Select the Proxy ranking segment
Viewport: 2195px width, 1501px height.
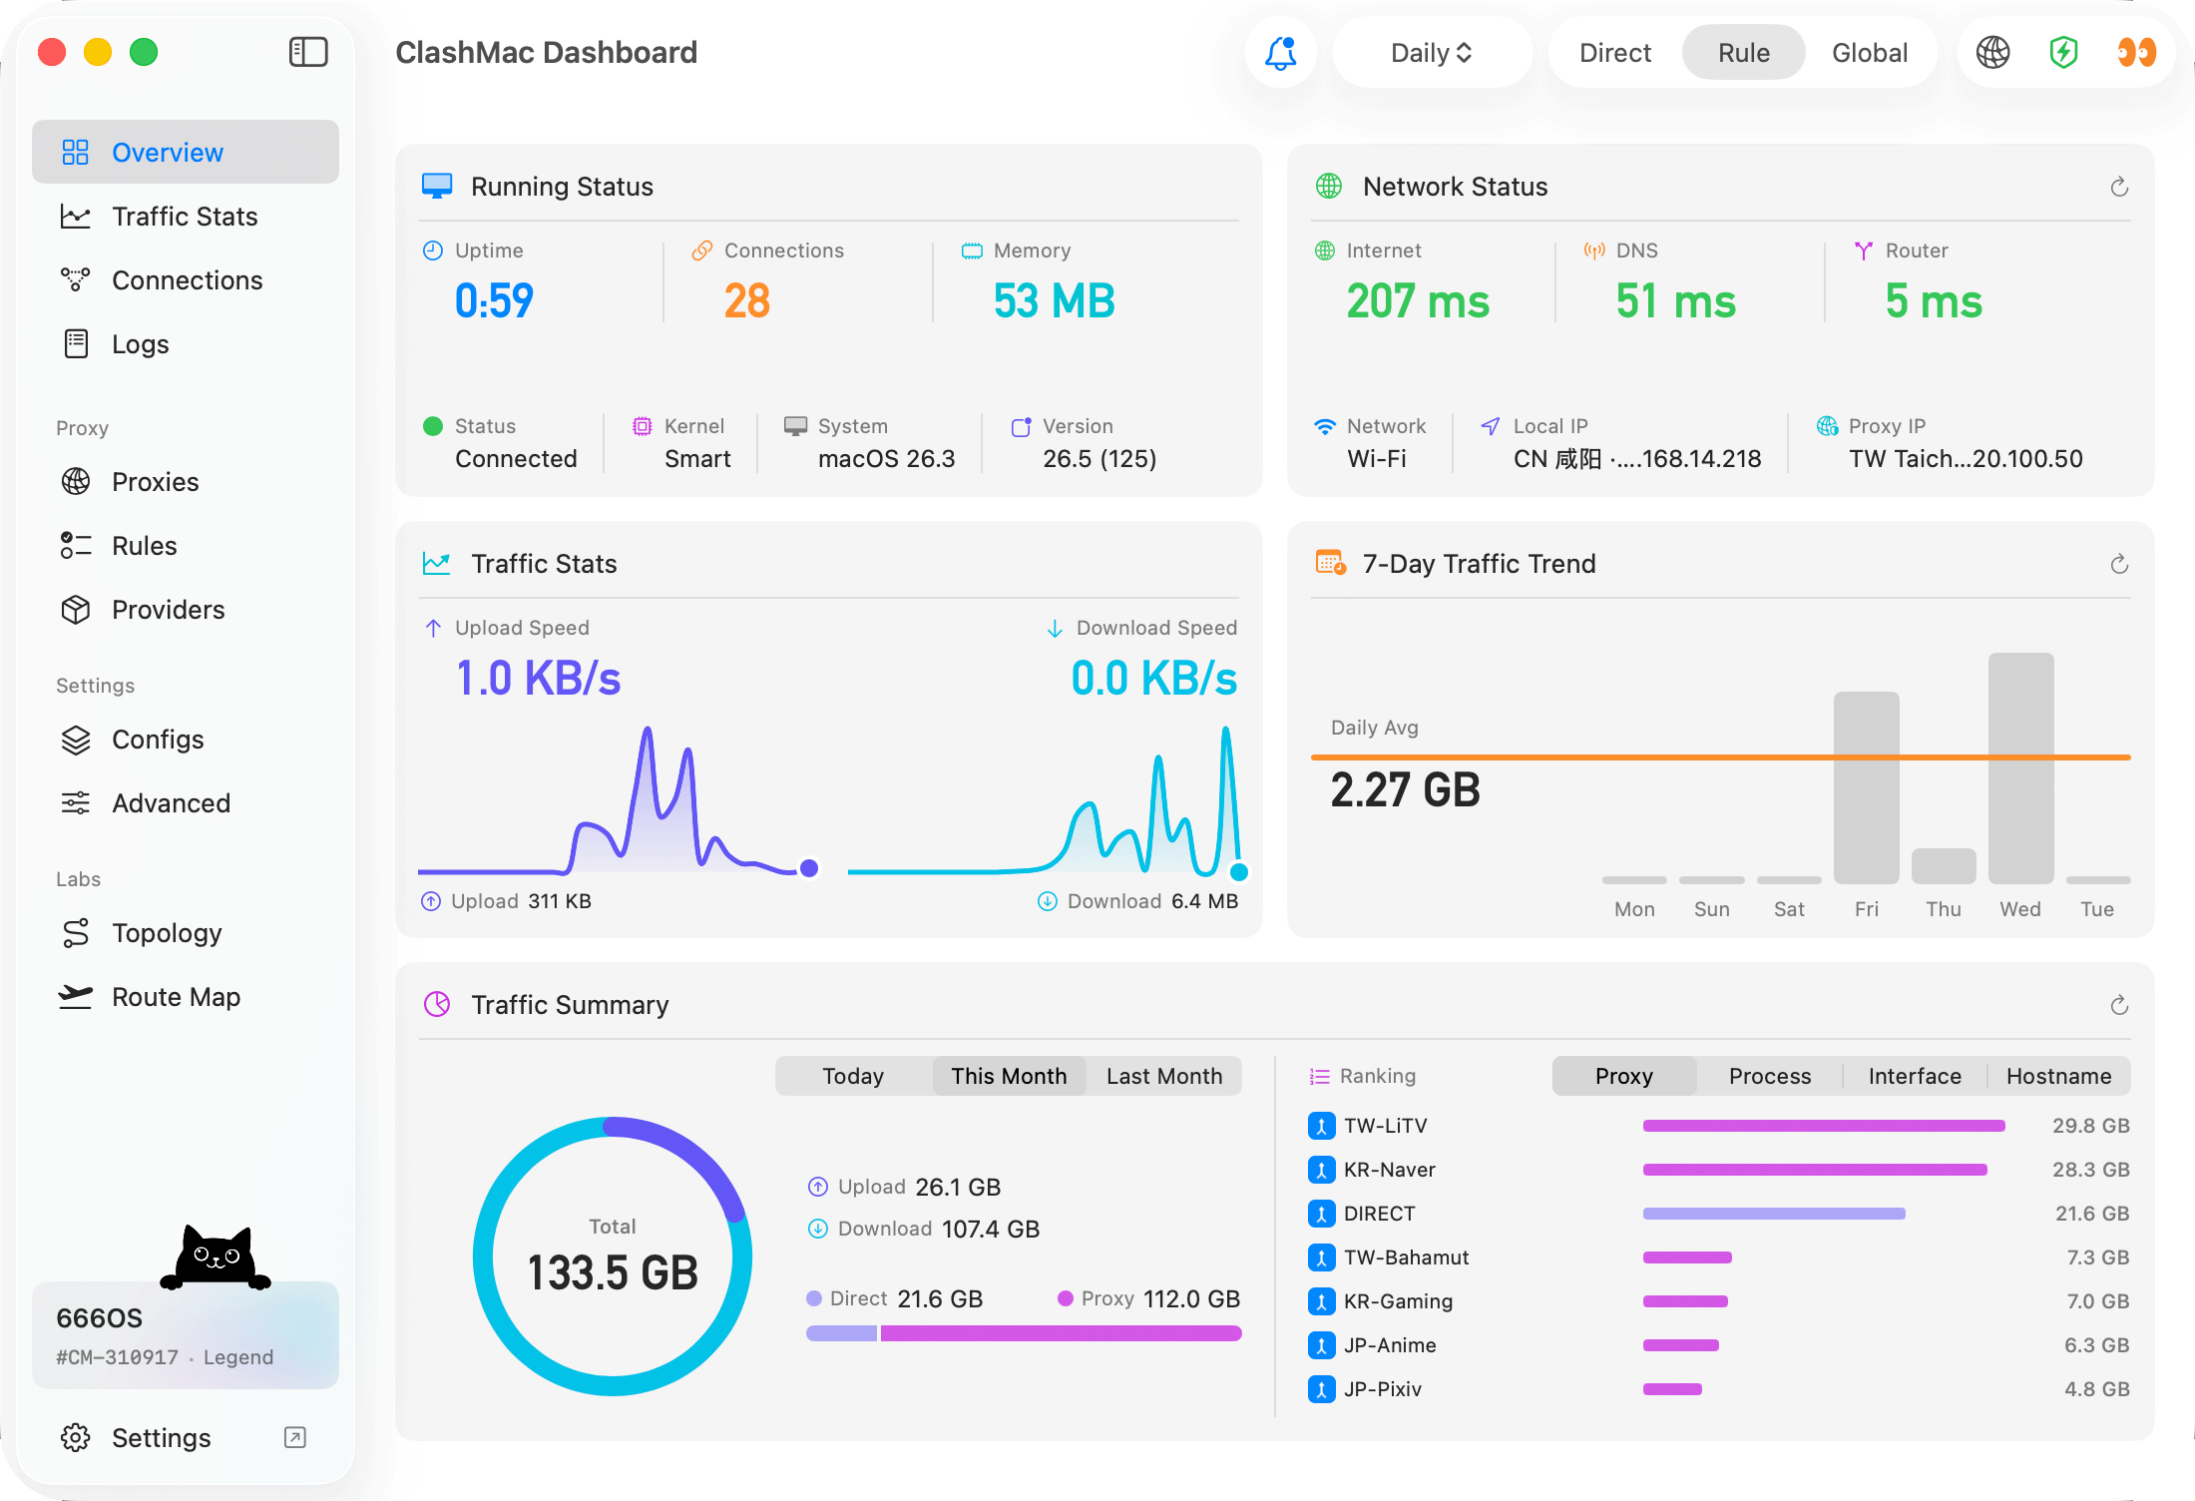coord(1624,1076)
